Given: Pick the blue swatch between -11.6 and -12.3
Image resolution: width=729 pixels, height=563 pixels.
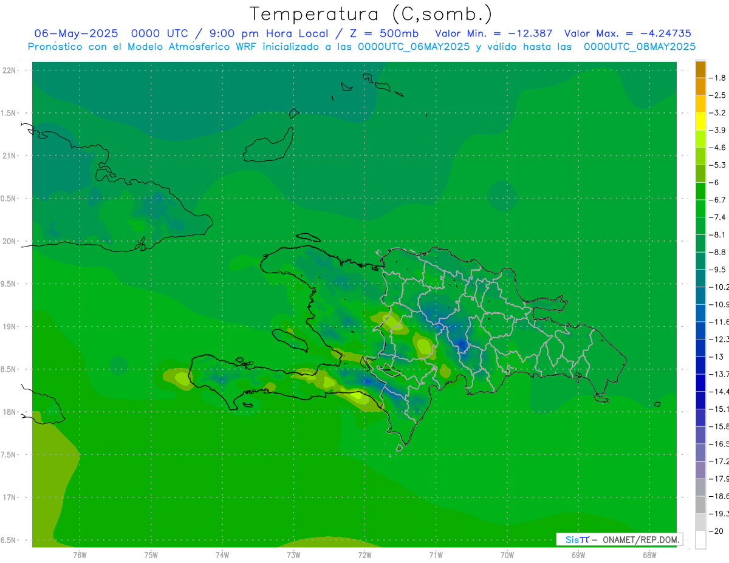Looking at the screenshot, I should [700, 330].
